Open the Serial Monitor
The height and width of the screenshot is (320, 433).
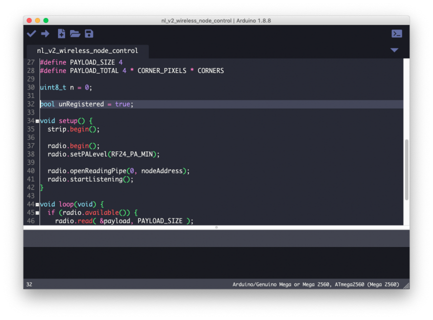pos(396,33)
